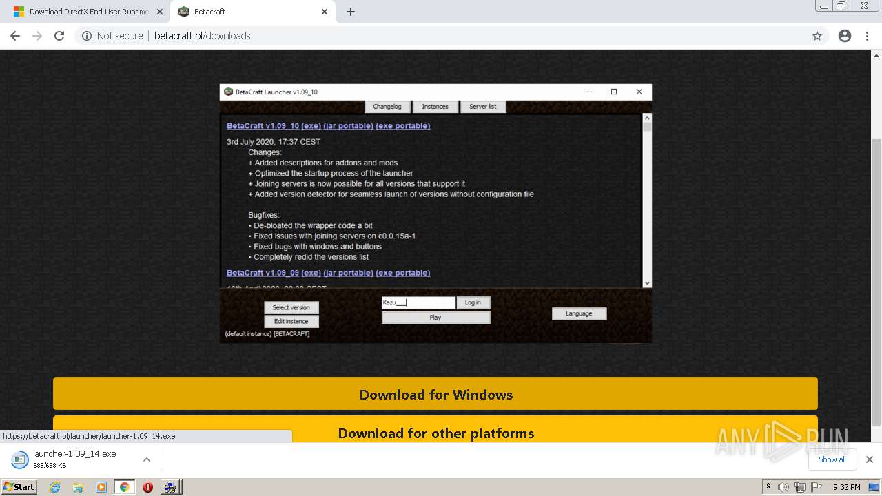
Task: Open the Chrome profile avatar menu
Action: [x=845, y=36]
